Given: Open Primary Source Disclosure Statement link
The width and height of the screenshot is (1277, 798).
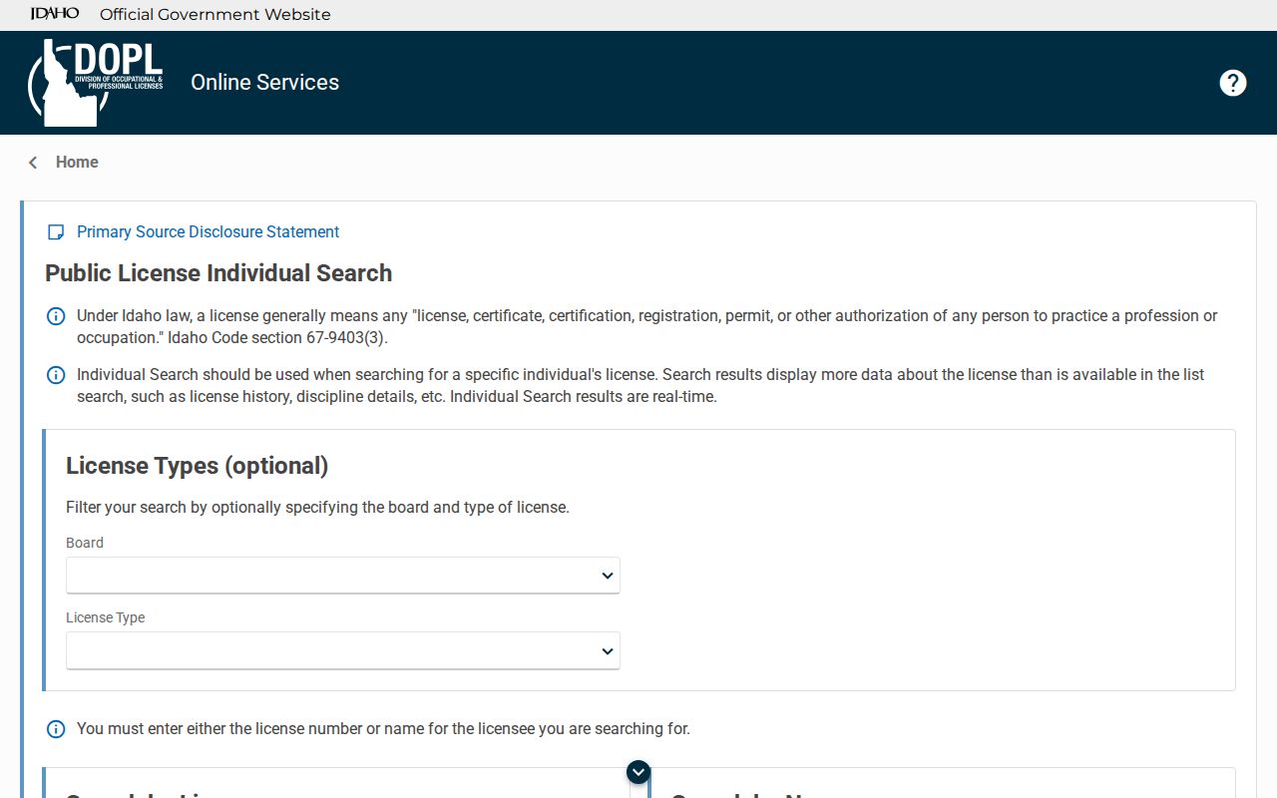Looking at the screenshot, I should 208,232.
